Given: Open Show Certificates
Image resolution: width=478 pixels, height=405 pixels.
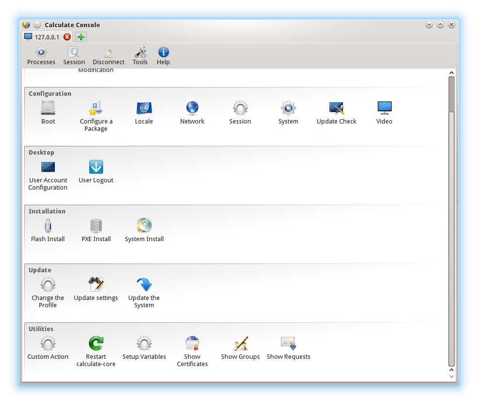Looking at the screenshot, I should pos(192,352).
